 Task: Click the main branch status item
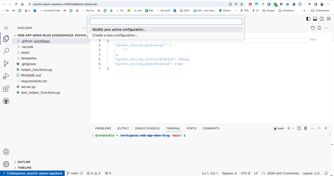(72, 173)
